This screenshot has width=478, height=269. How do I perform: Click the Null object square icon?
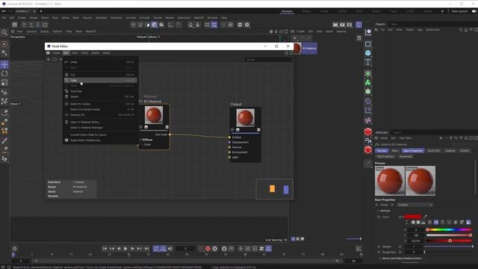click(x=368, y=44)
